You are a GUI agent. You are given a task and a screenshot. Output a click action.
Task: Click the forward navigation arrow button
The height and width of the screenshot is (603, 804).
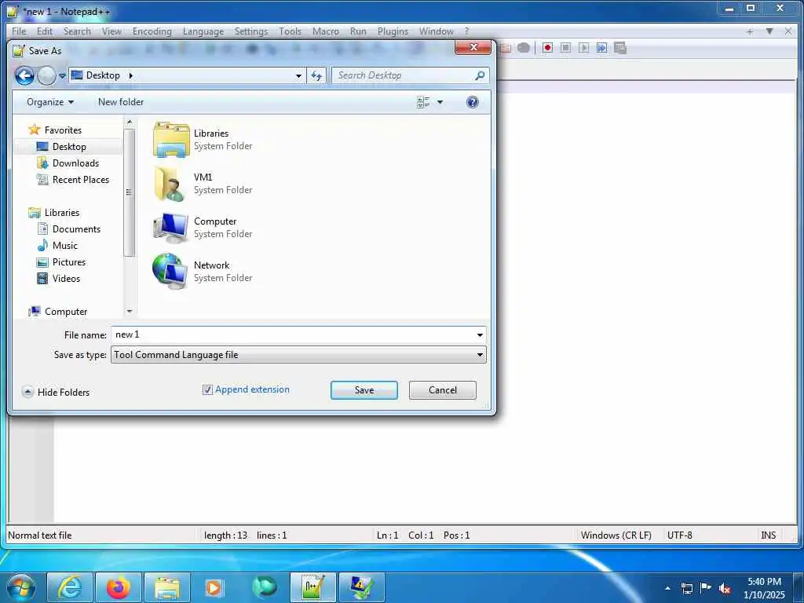(x=46, y=76)
